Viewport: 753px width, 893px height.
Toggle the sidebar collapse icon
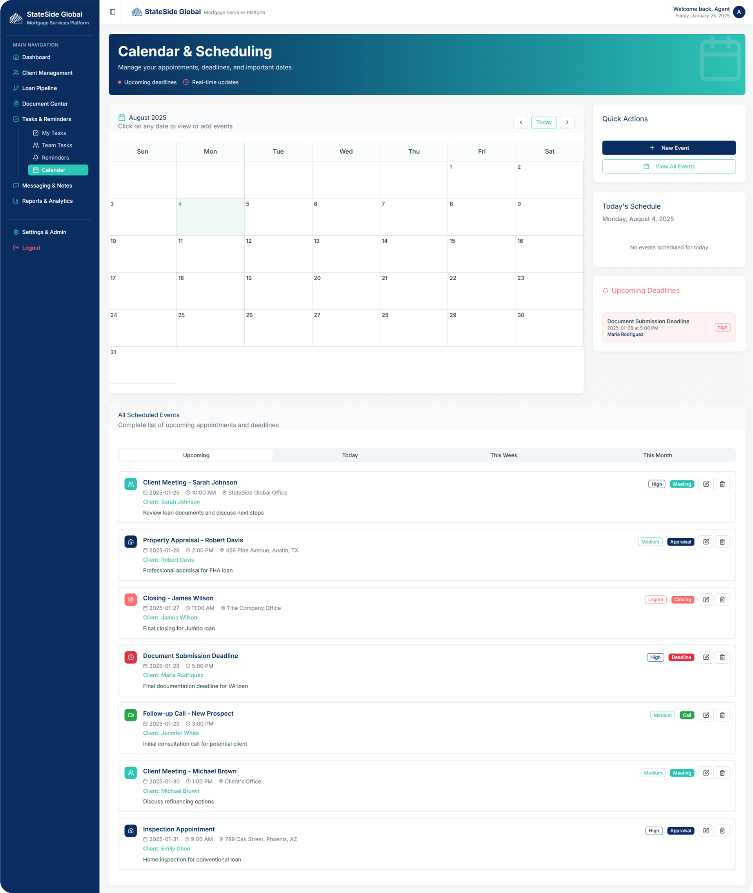click(x=113, y=12)
